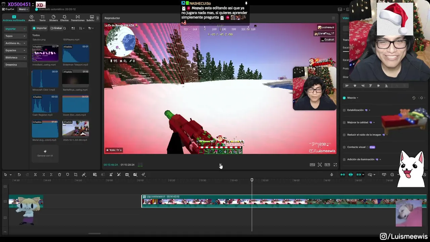Select the pointer tool in timeline toolbar
This screenshot has height=242, width=430.
[x=5, y=174]
